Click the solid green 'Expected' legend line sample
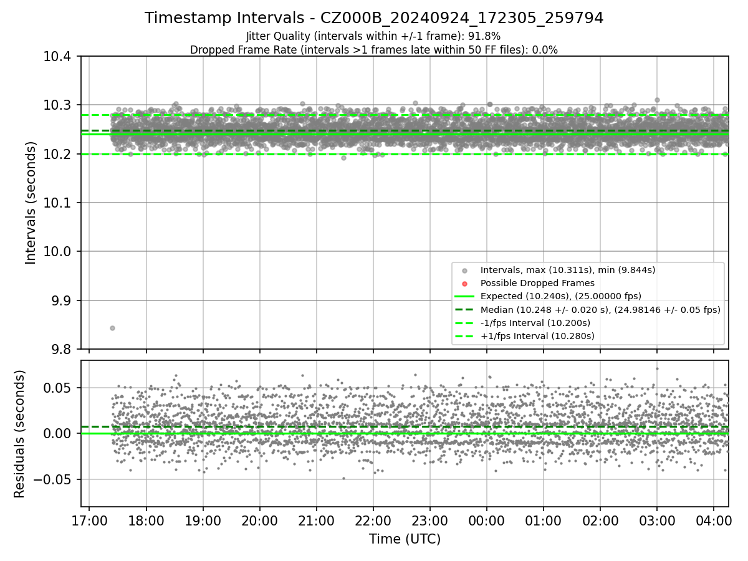 click(464, 297)
